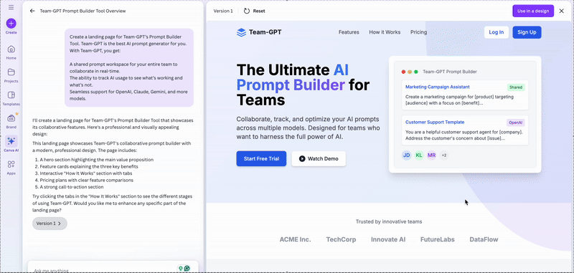This screenshot has width=574, height=273.
Task: Open the How it Works nav link
Action: (385, 32)
